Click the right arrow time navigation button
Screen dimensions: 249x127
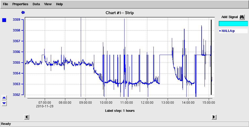tap(214, 117)
